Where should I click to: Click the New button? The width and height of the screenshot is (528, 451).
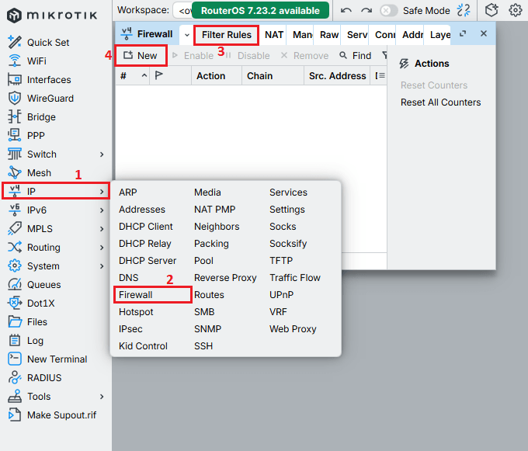(141, 55)
